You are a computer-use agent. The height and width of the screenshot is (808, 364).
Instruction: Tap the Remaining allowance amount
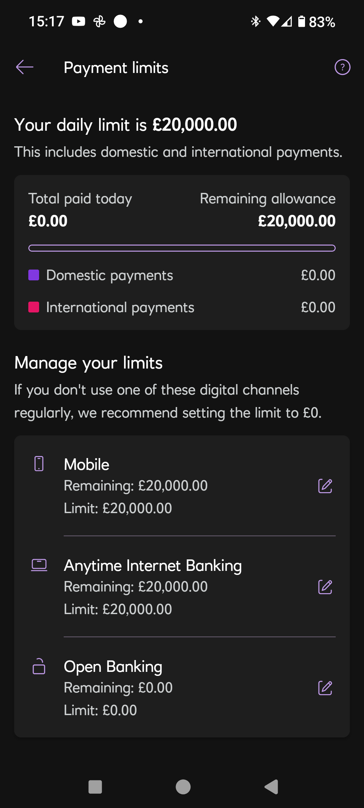point(297,221)
